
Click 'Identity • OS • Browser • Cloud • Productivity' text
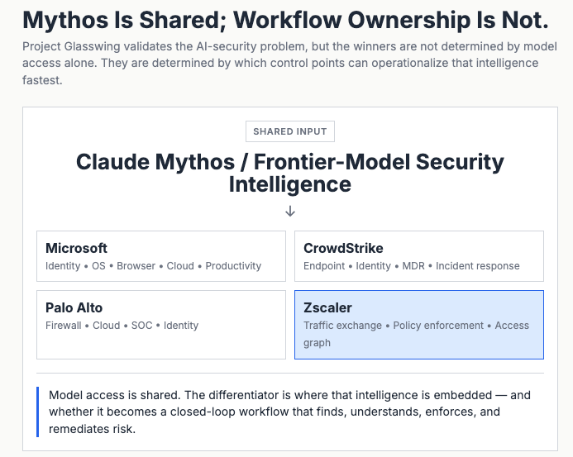pyautogui.click(x=154, y=266)
